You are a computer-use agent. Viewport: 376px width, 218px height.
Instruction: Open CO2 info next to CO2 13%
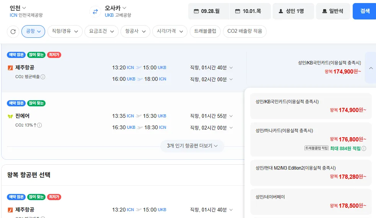tap(39, 125)
